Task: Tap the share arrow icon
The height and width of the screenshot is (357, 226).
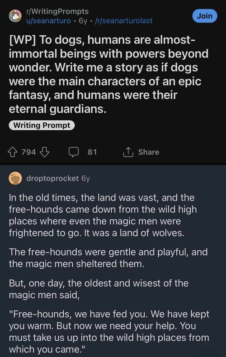Action: tap(128, 152)
